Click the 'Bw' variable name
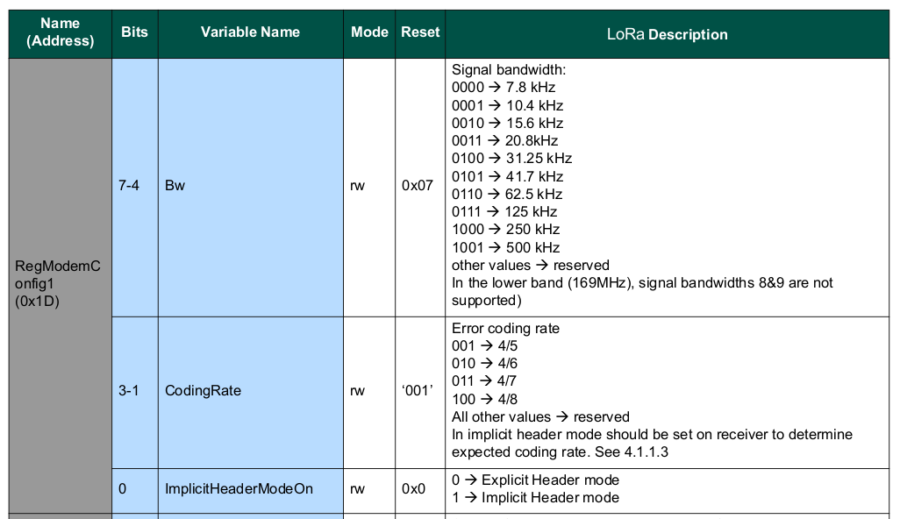The height and width of the screenshot is (519, 900). pyautogui.click(x=175, y=185)
